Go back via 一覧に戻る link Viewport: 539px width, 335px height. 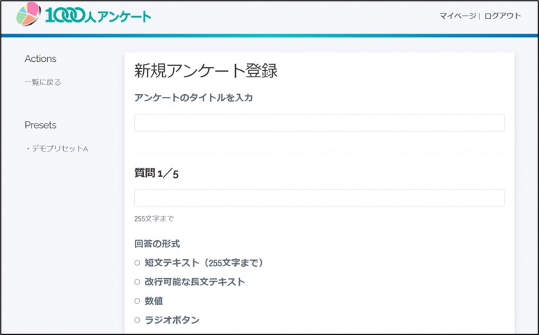point(43,82)
